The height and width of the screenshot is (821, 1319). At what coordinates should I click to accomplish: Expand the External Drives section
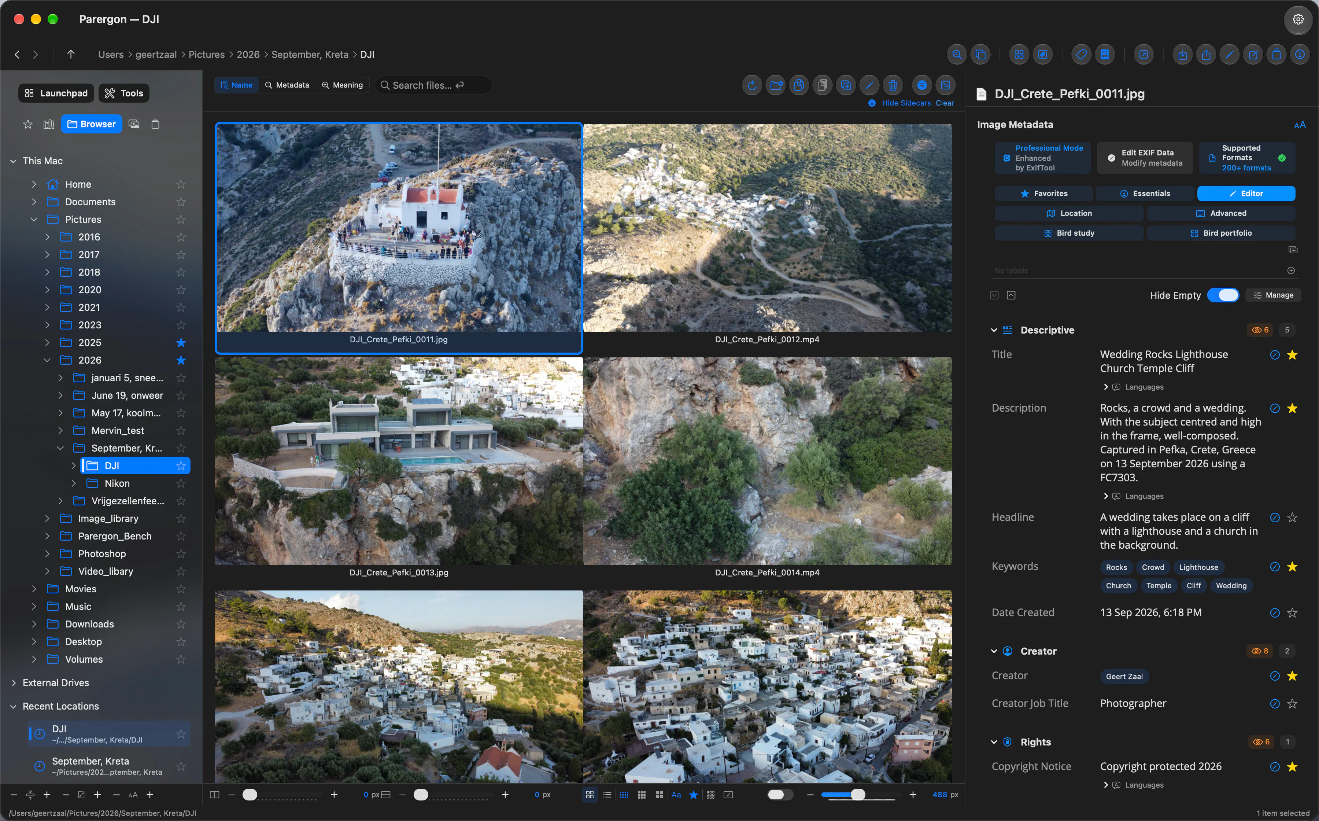pyautogui.click(x=14, y=683)
